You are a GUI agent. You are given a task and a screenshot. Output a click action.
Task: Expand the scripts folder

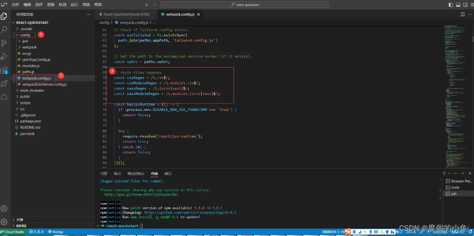(x=25, y=103)
